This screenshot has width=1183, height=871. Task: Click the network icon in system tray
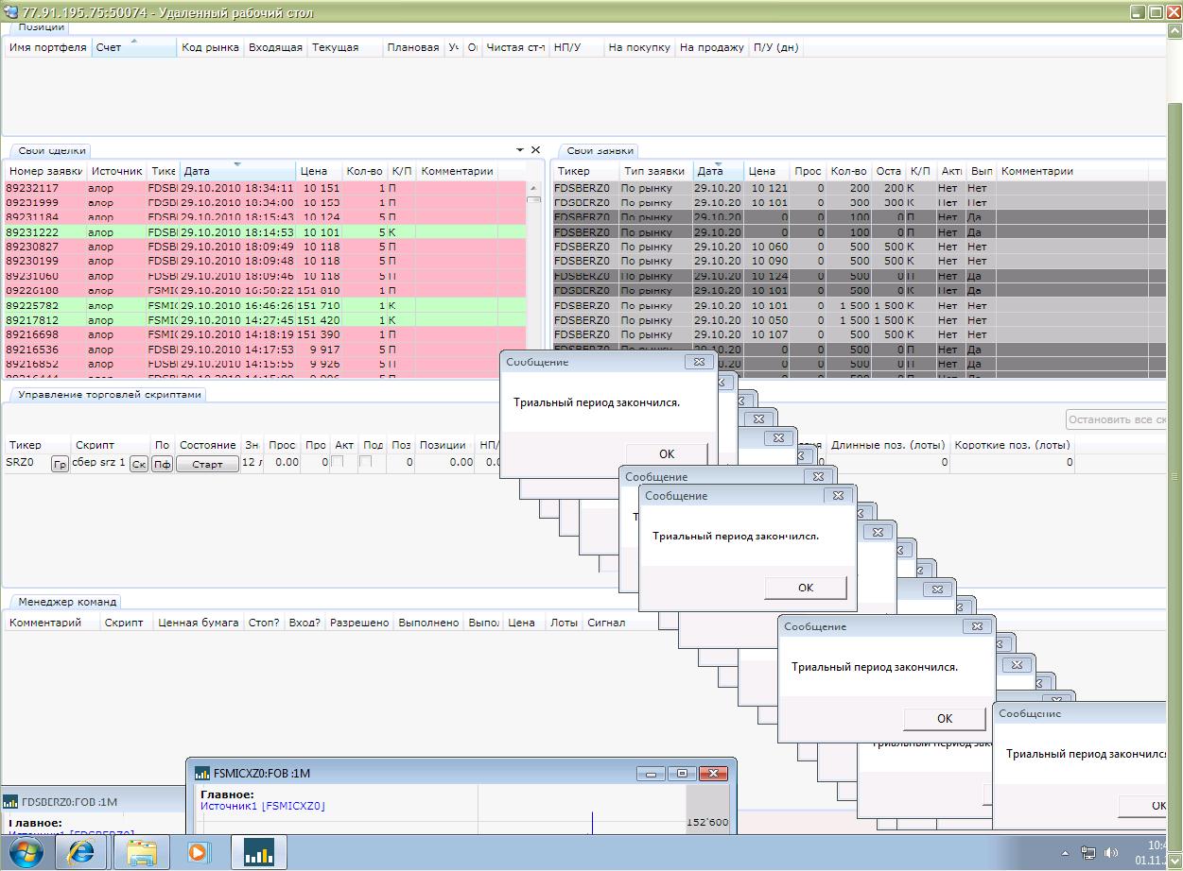pyautogui.click(x=1089, y=853)
